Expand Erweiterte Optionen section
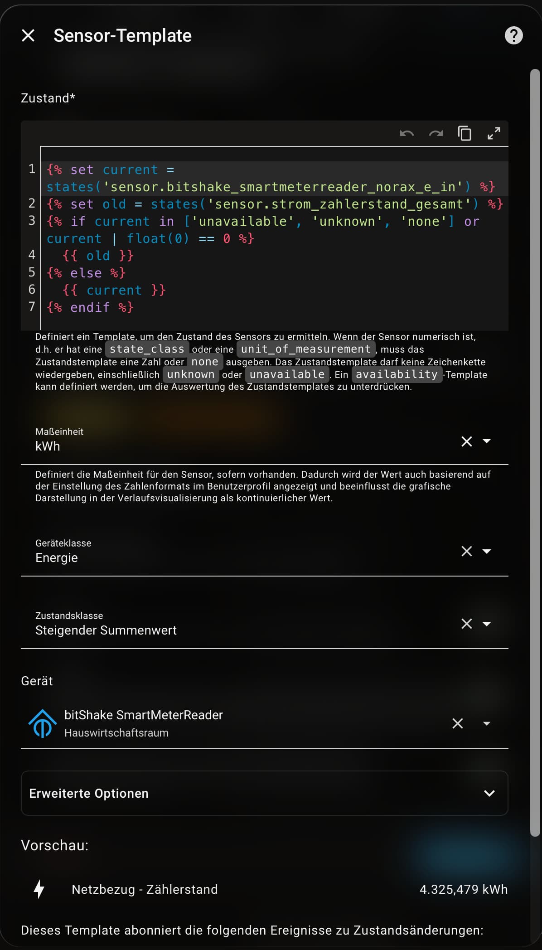 pos(265,793)
